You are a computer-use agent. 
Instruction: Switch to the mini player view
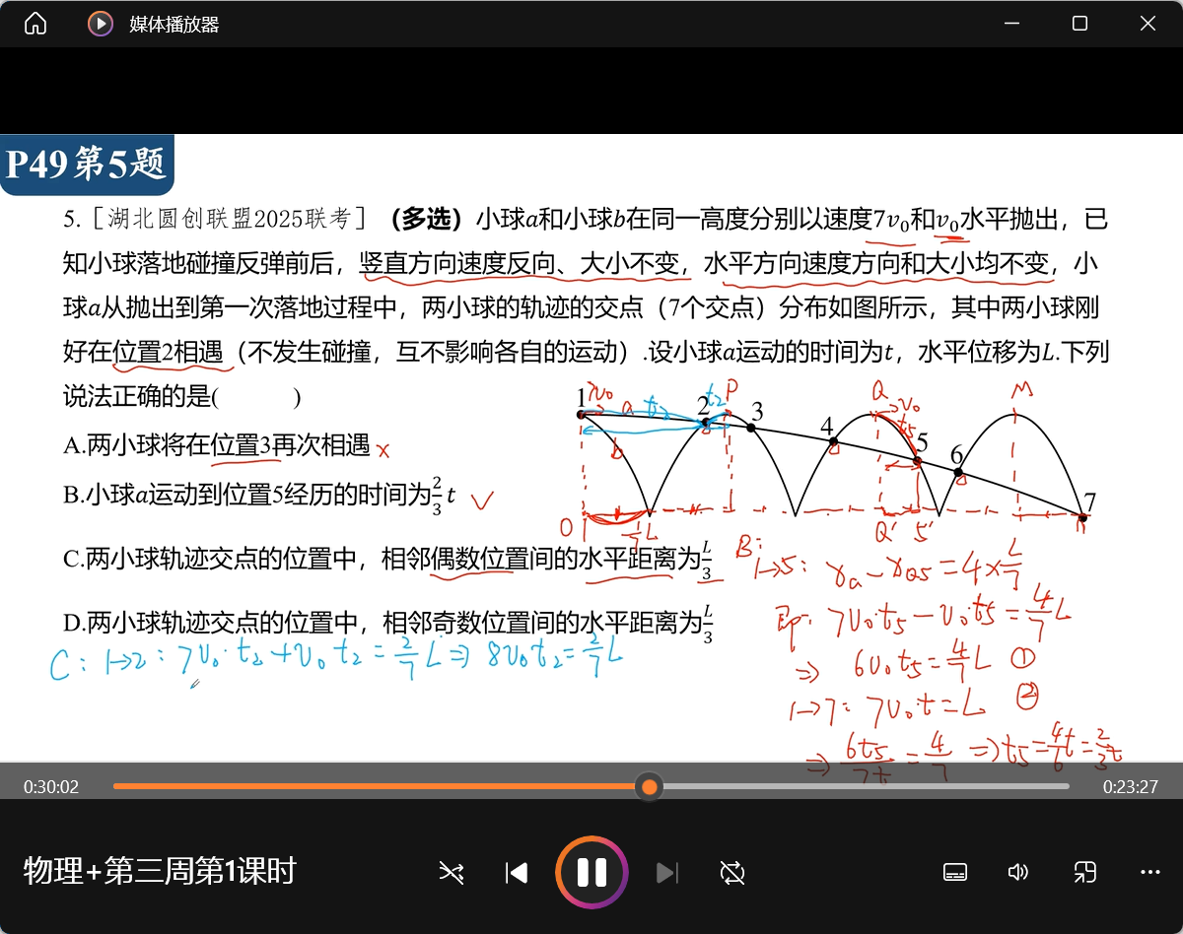pyautogui.click(x=1084, y=872)
